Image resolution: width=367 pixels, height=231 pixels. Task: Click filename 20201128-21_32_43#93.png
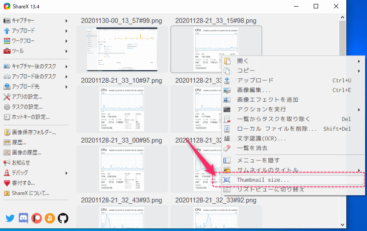pyautogui.click(x=122, y=200)
